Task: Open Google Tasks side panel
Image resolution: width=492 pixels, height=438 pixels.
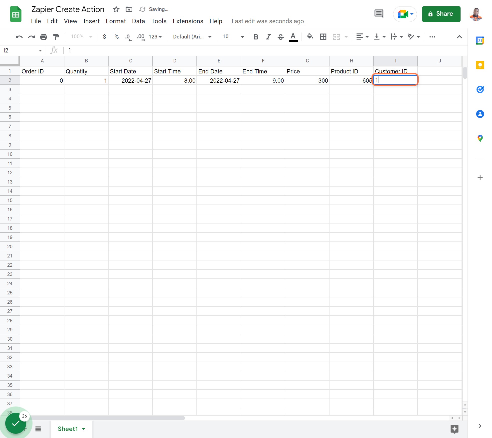Action: (480, 89)
